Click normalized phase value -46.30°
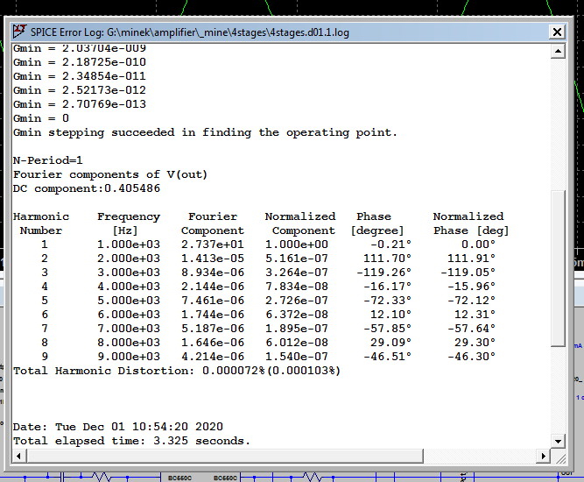This screenshot has height=482, width=584. click(x=472, y=357)
